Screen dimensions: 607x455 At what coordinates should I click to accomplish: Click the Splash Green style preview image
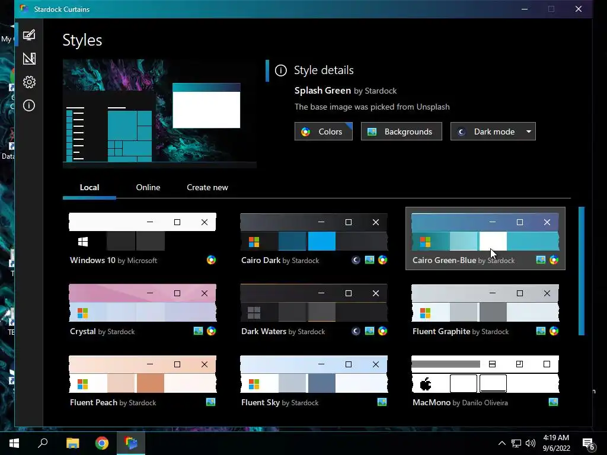(159, 114)
